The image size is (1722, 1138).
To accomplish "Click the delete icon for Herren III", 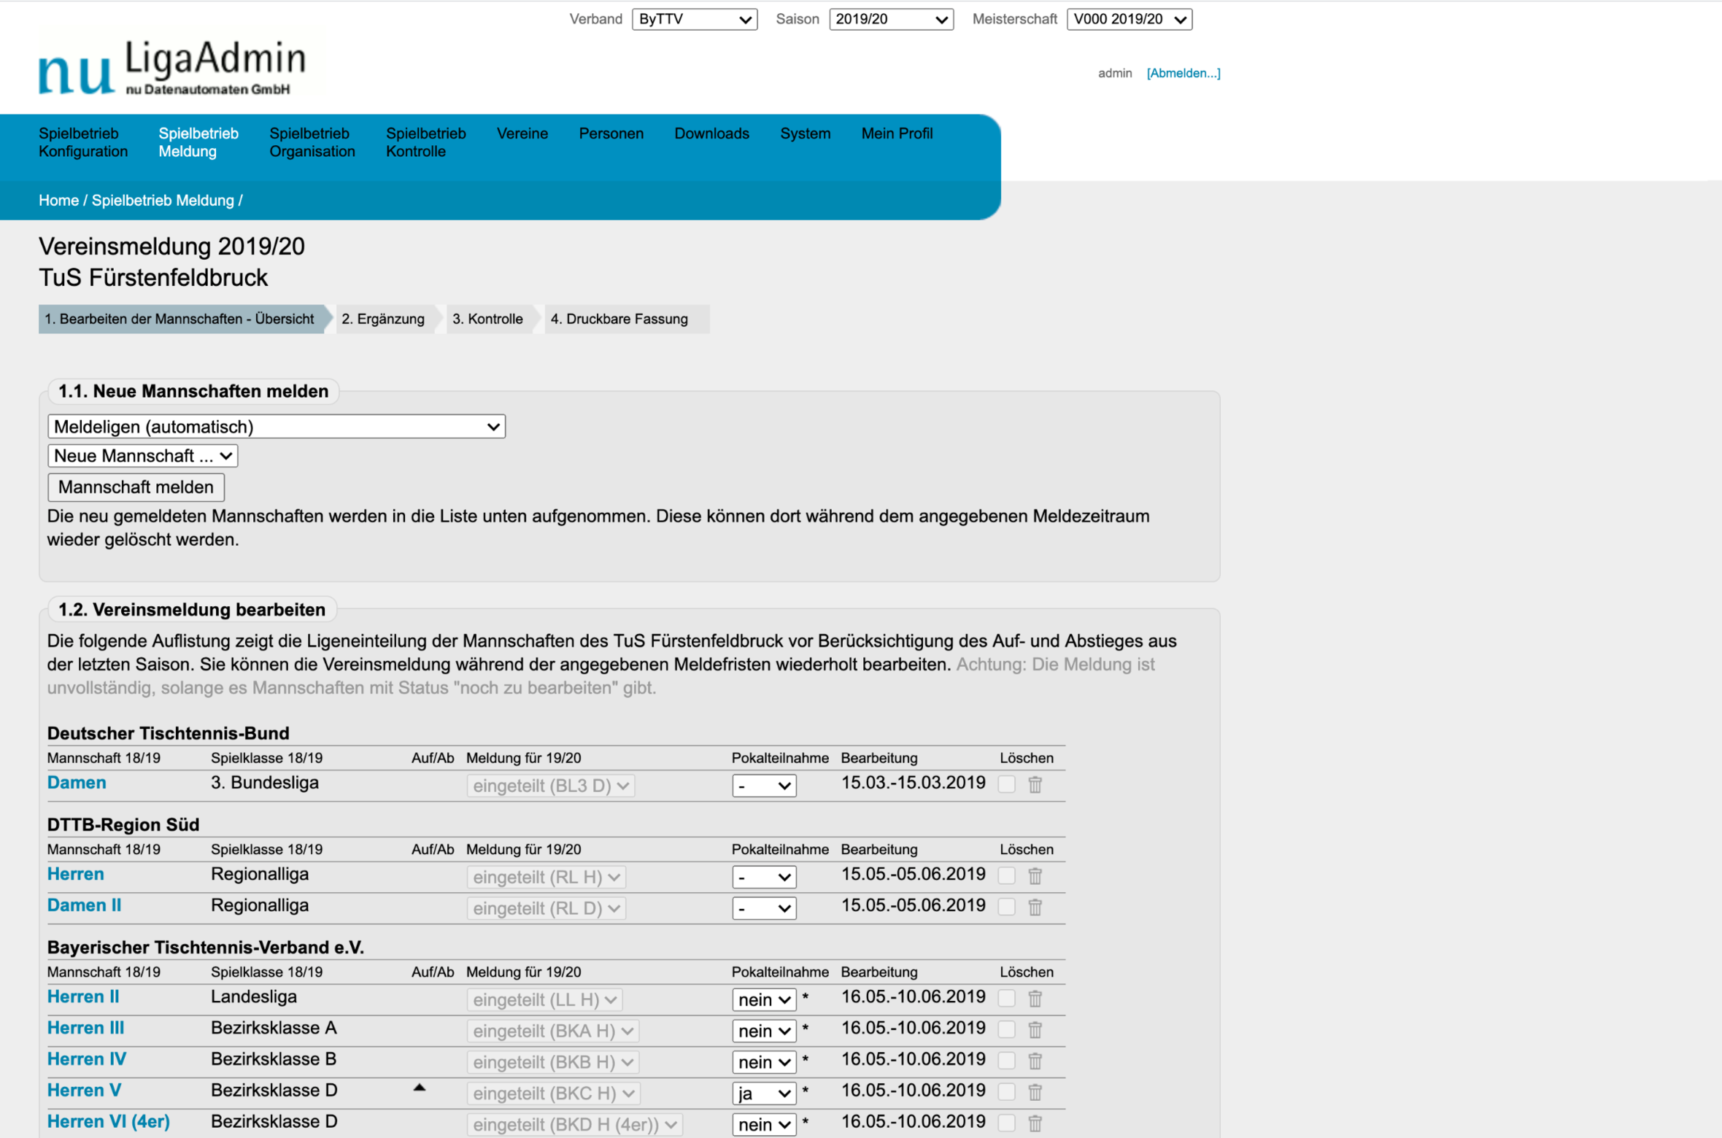I will click(1035, 1030).
